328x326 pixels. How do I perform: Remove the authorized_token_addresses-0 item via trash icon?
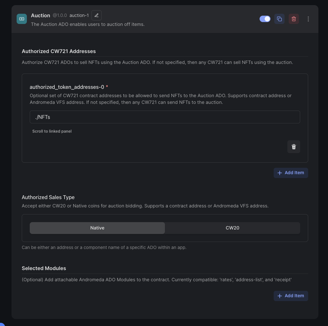(294, 147)
